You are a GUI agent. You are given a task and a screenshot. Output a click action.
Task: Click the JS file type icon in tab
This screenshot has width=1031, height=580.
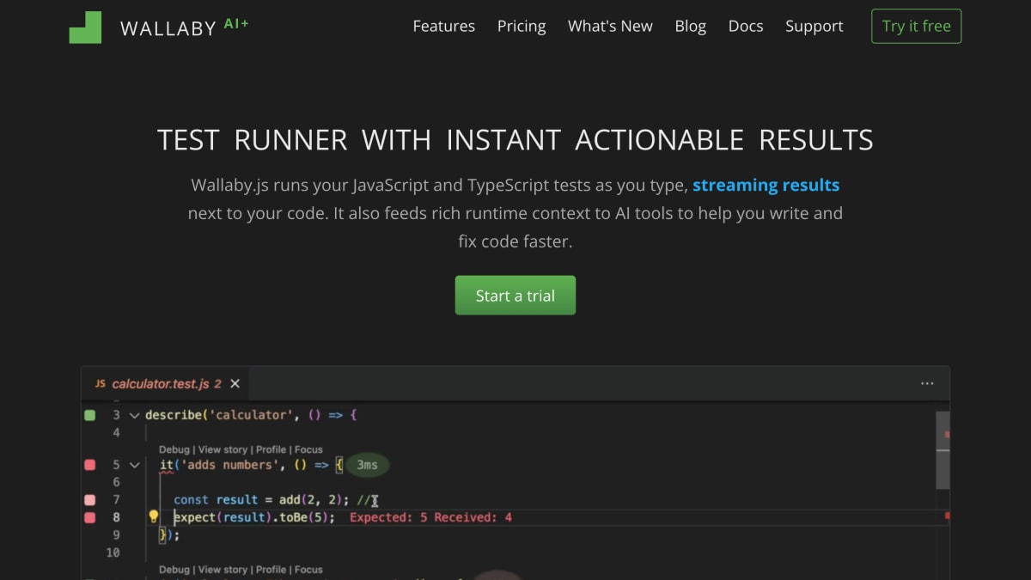pos(100,383)
